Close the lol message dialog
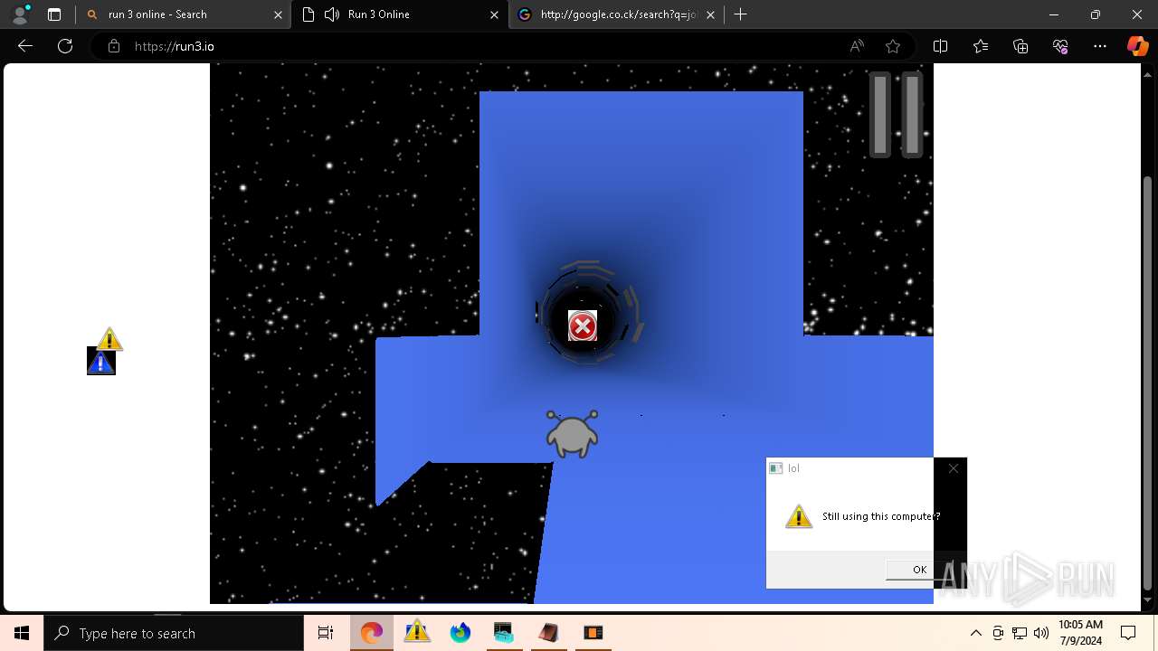The height and width of the screenshot is (651, 1158). (953, 468)
